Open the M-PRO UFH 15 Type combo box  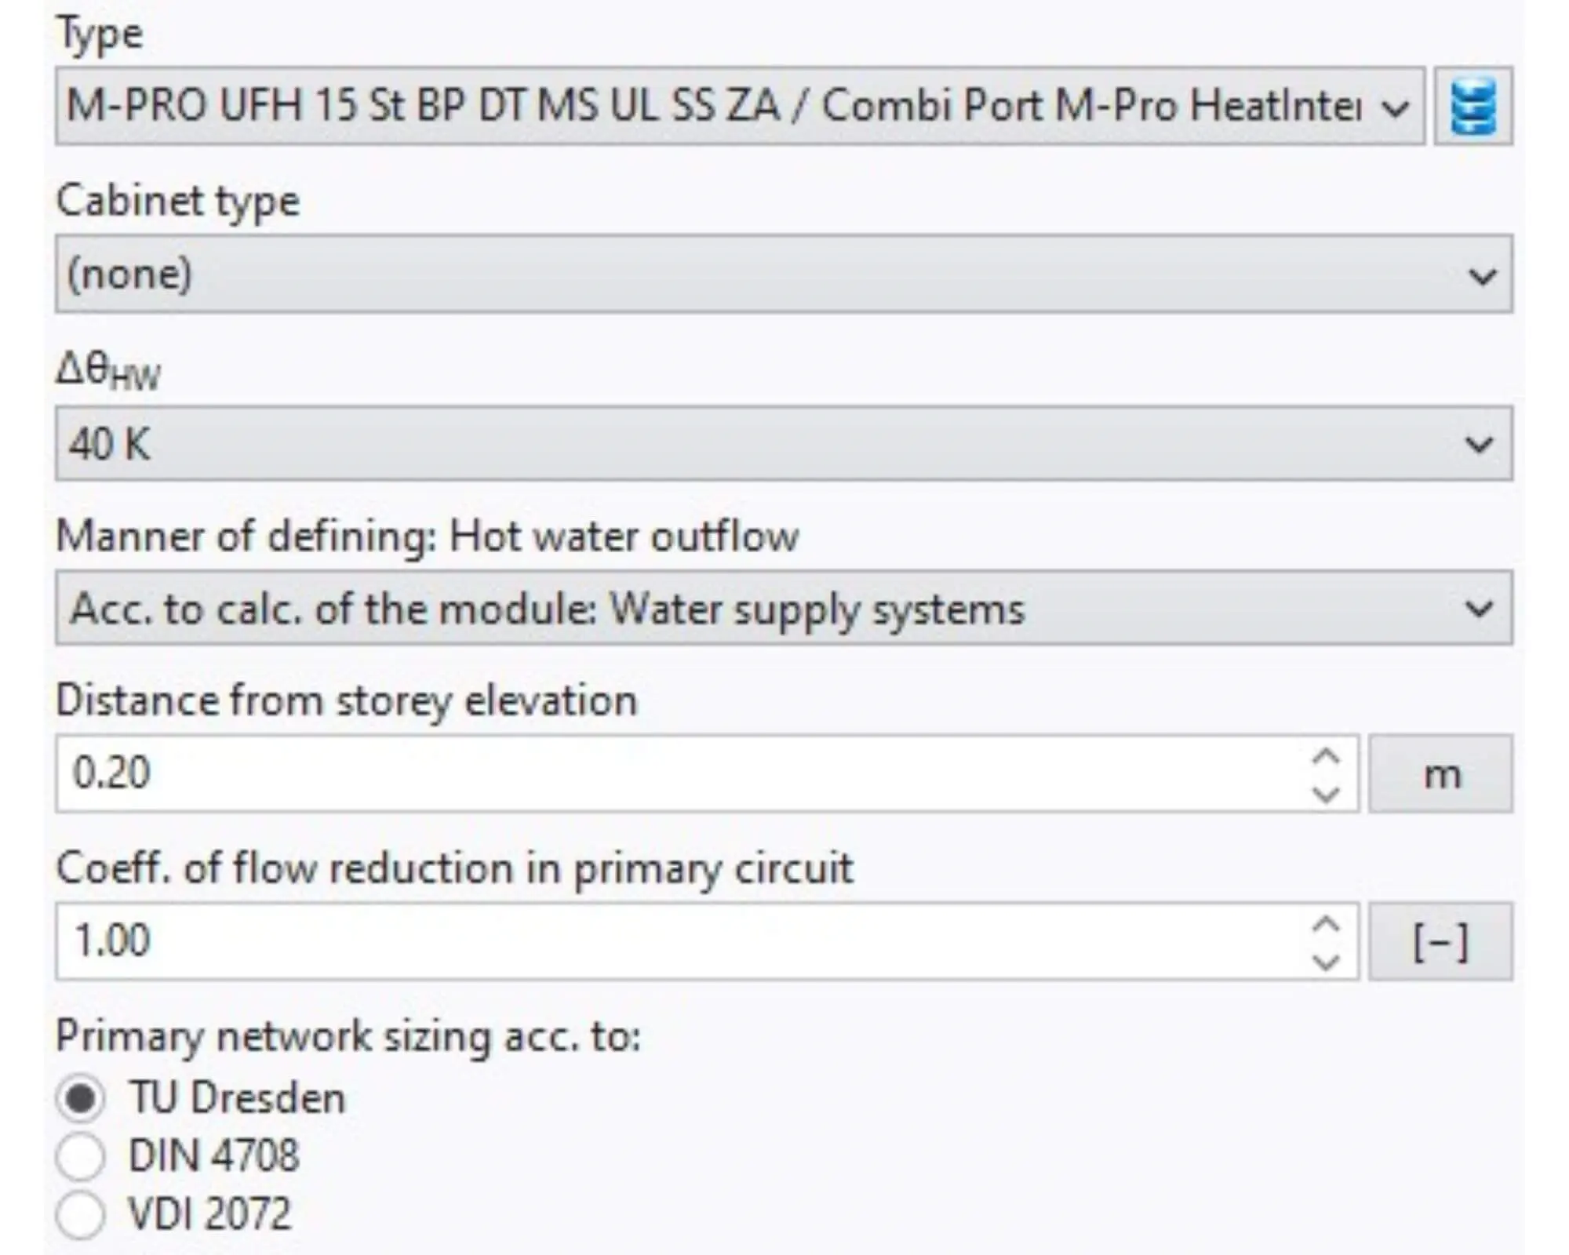(x=706, y=106)
